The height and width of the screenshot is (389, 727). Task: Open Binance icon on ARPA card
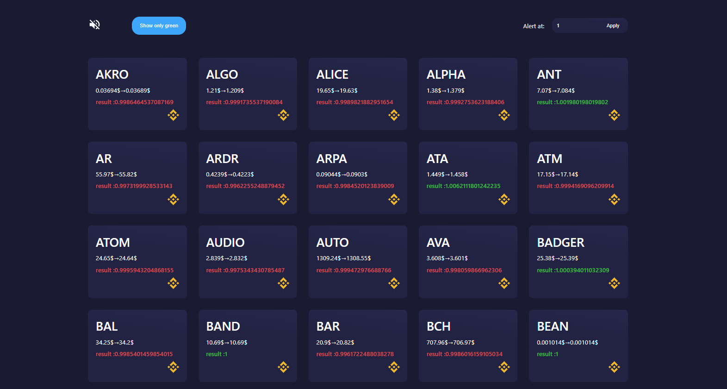(394, 200)
